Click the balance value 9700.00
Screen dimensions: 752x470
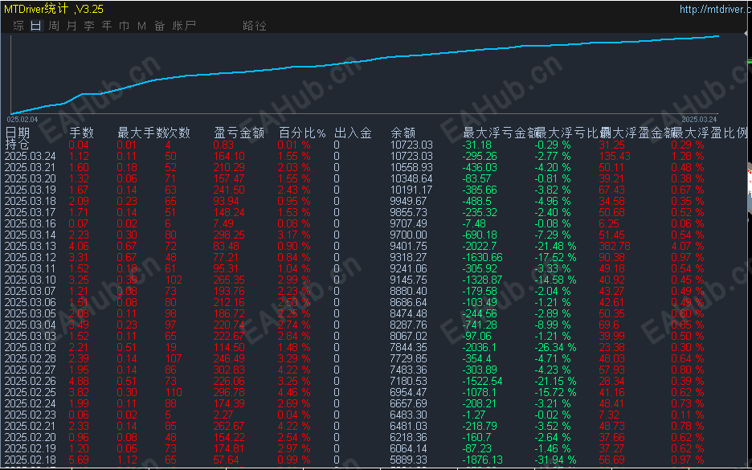tap(408, 235)
